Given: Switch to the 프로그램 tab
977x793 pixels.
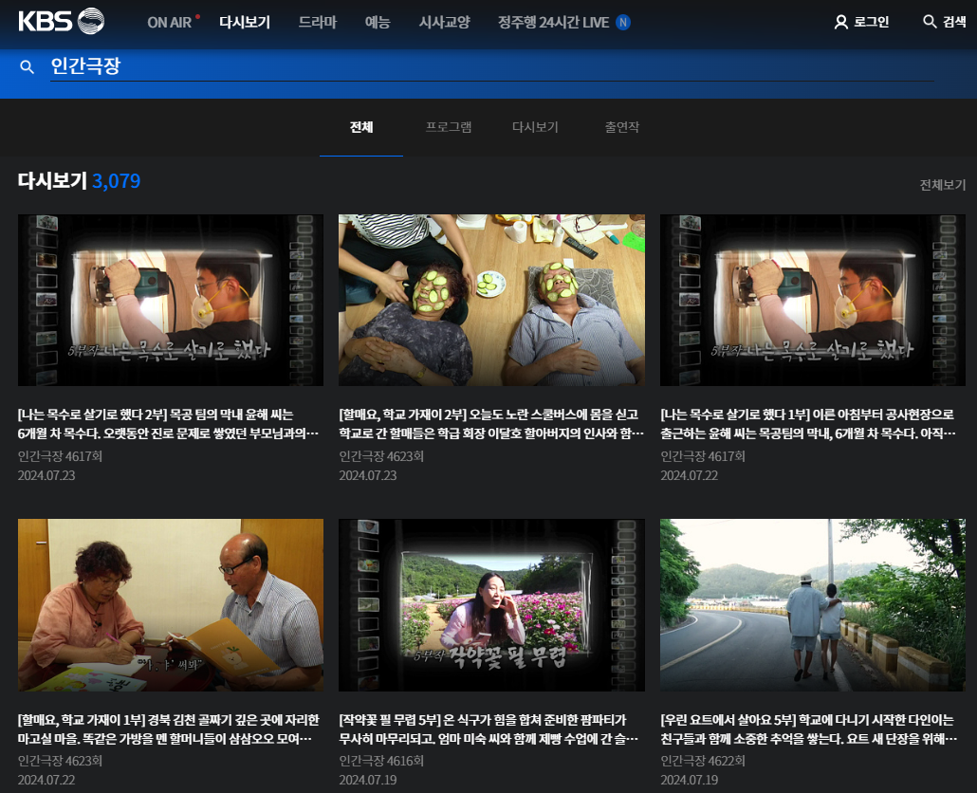Looking at the screenshot, I should tap(448, 127).
